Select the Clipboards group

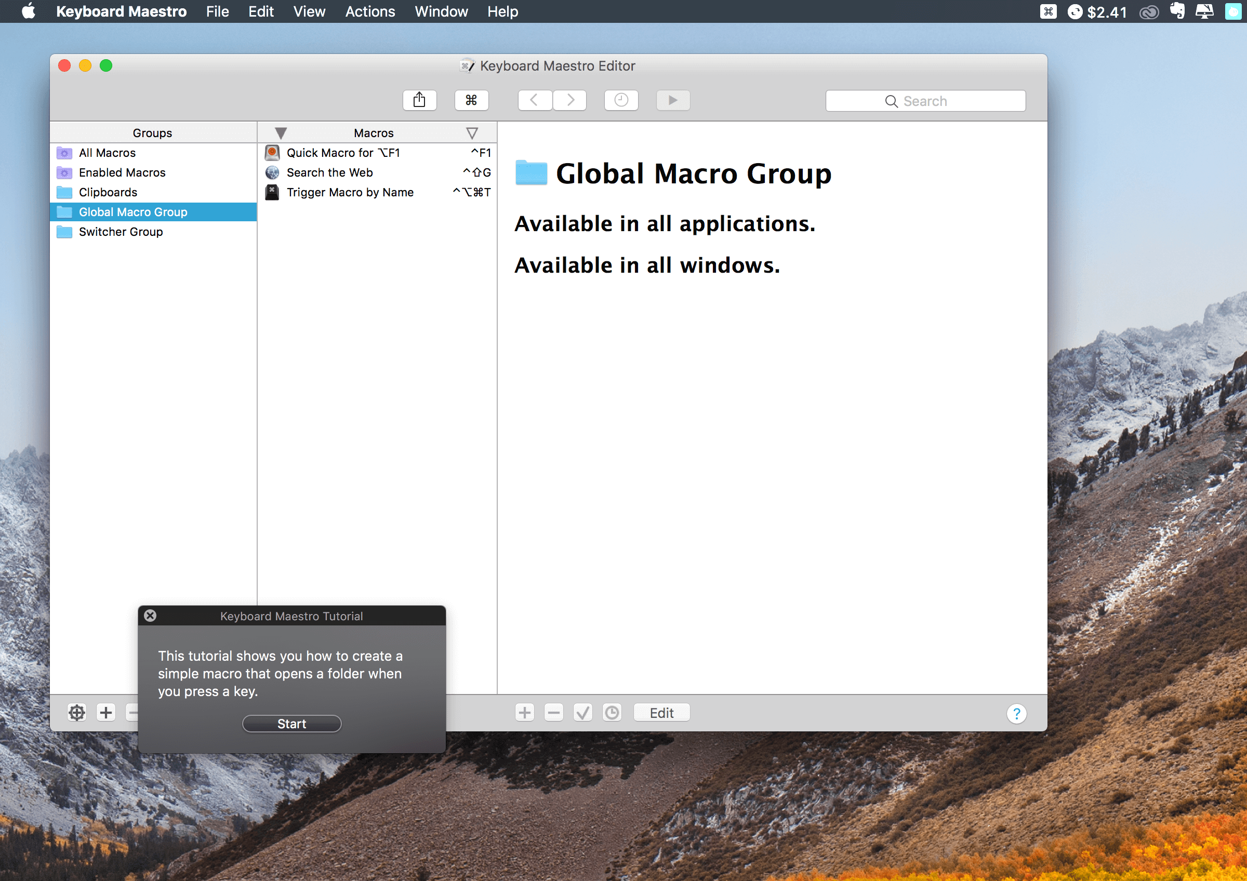153,192
